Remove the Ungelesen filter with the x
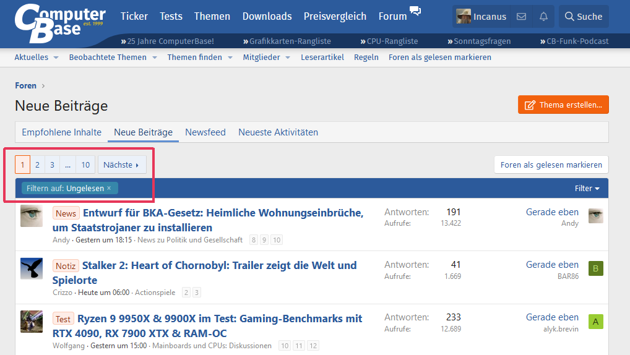630x355 pixels. click(x=109, y=188)
